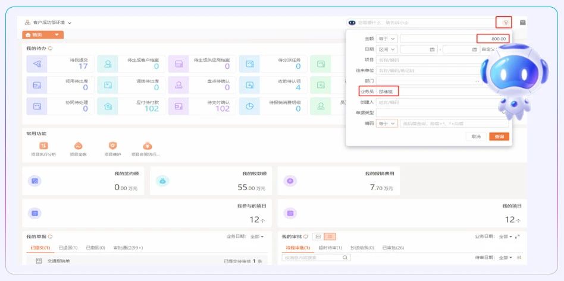Expand the 金额 operator dropdown 等于
The width and height of the screenshot is (564, 281).
387,39
